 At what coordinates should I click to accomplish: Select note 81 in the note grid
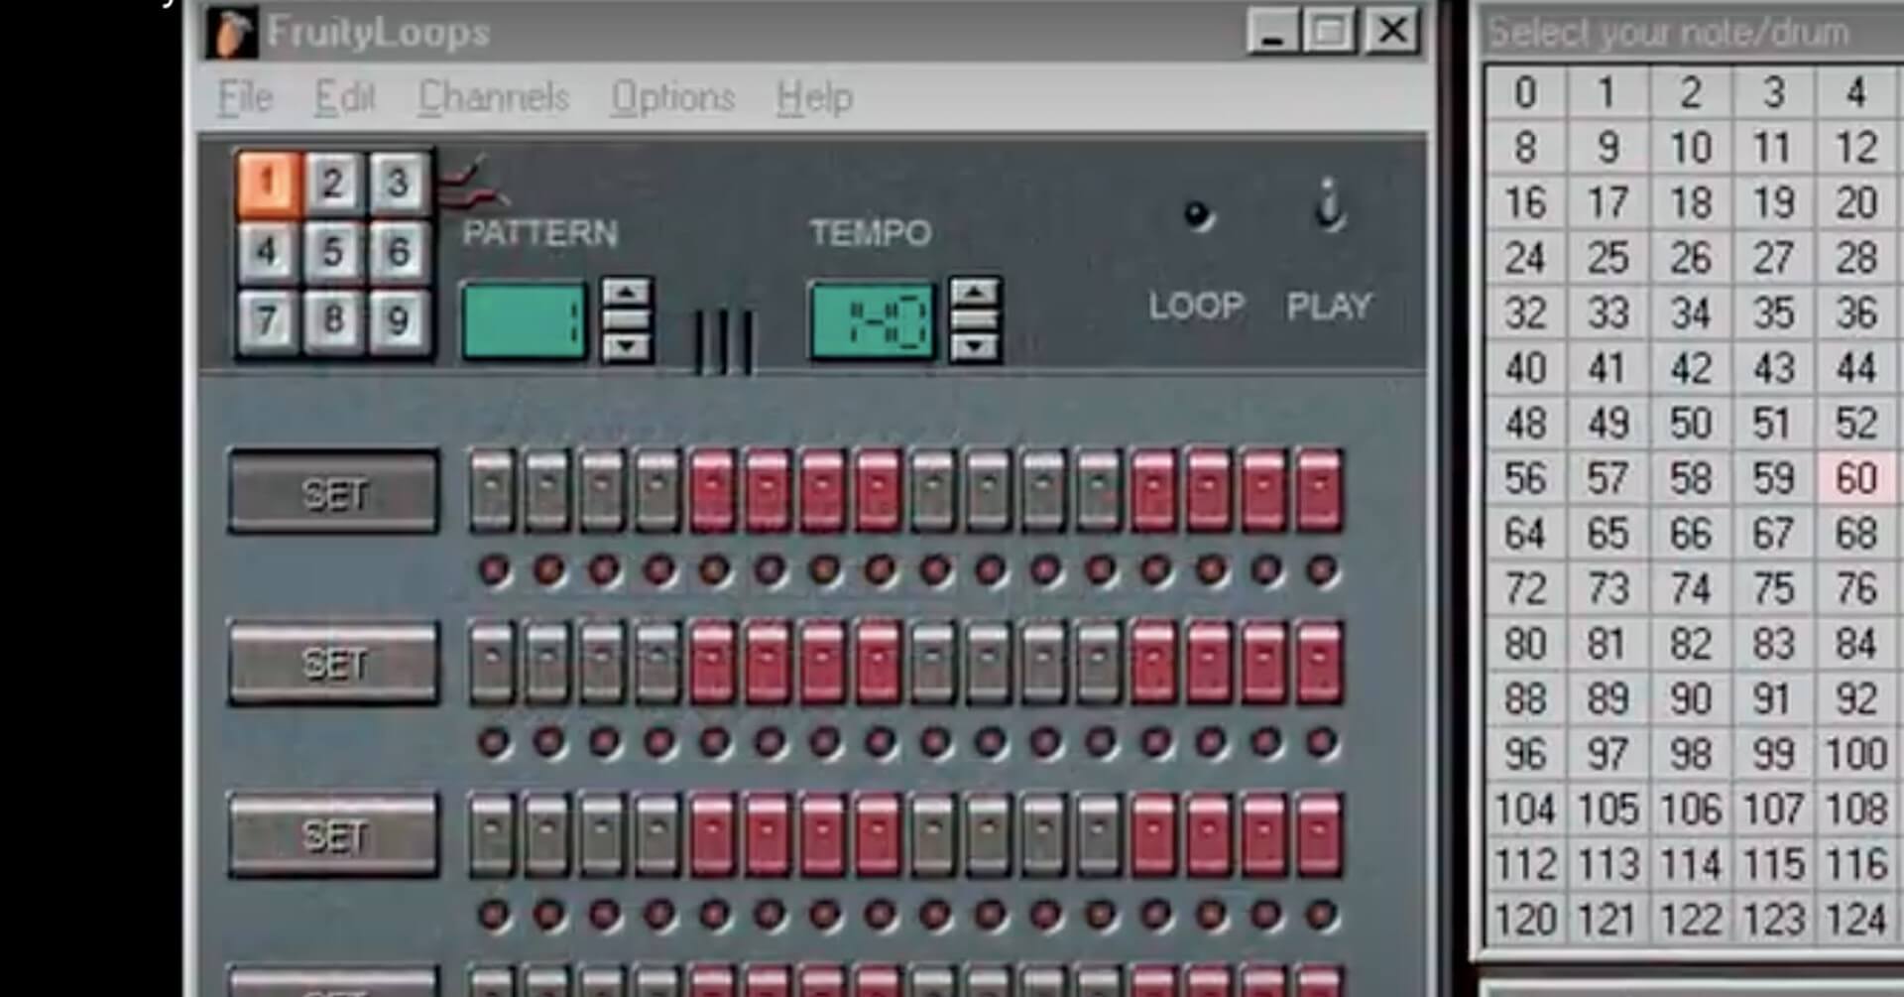[x=1607, y=644]
